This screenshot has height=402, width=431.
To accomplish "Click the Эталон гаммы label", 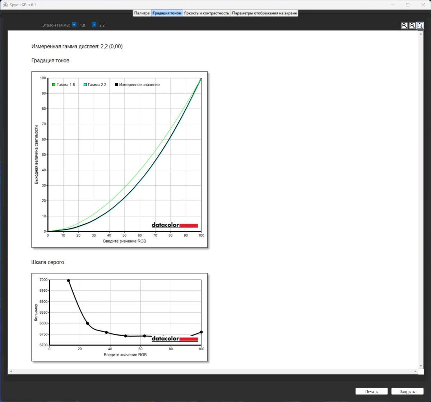I will click(x=56, y=25).
